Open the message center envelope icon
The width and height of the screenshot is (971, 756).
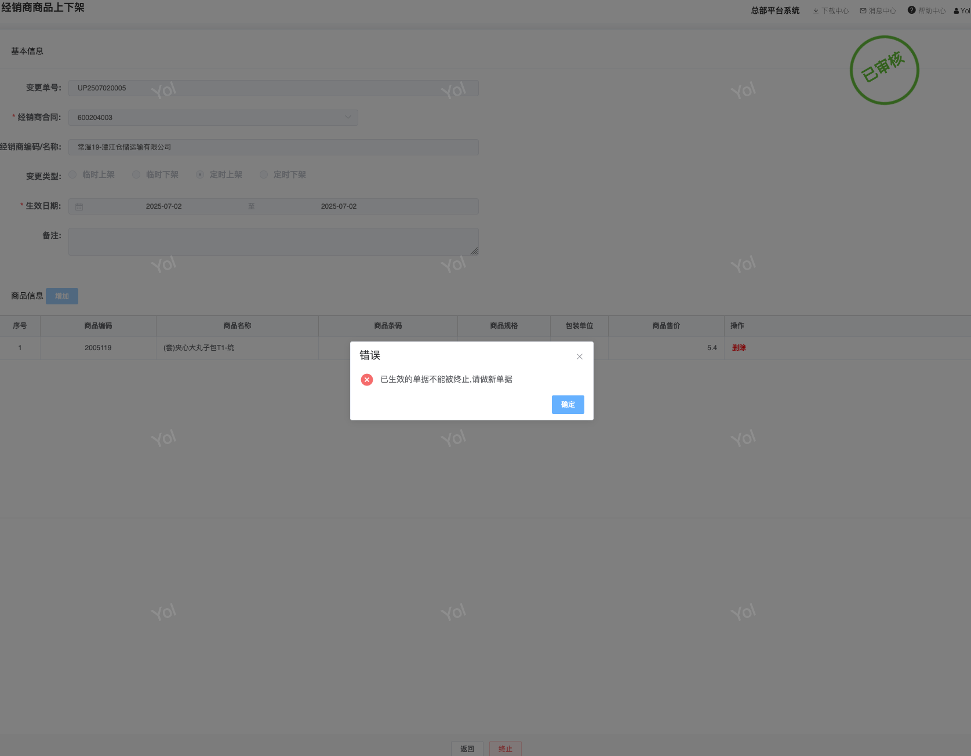pyautogui.click(x=863, y=10)
